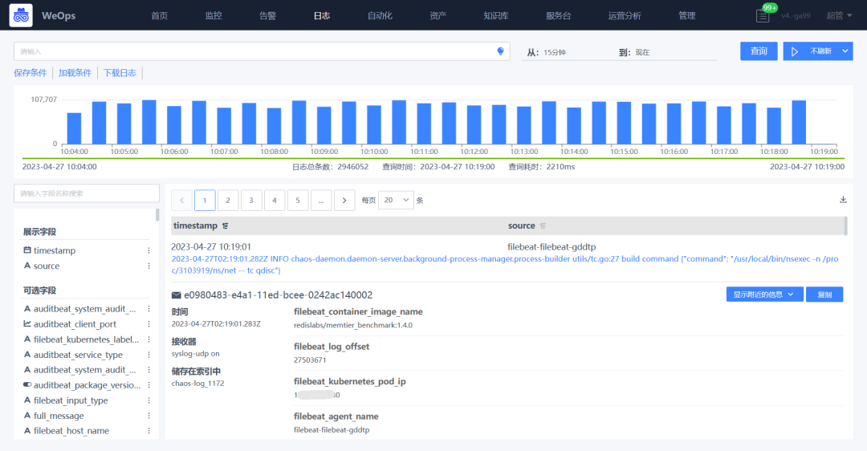The image size is (867, 451).
Task: Click the v4.-ga99 version label
Action: [796, 15]
